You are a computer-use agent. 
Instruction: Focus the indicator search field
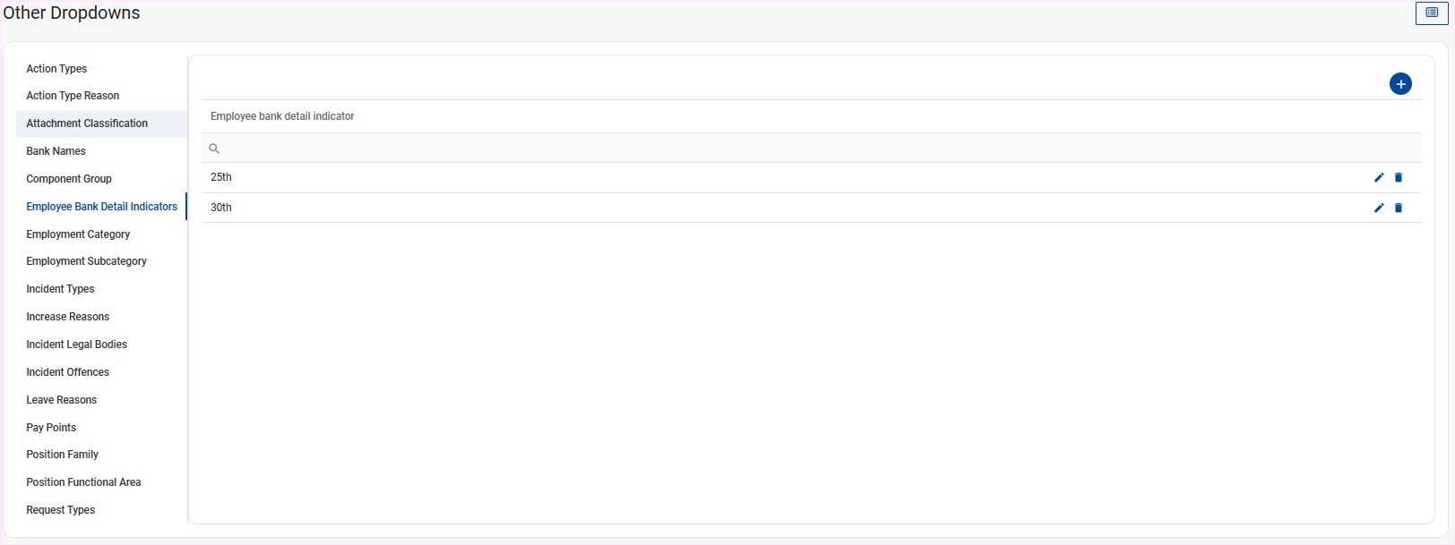click(x=806, y=149)
